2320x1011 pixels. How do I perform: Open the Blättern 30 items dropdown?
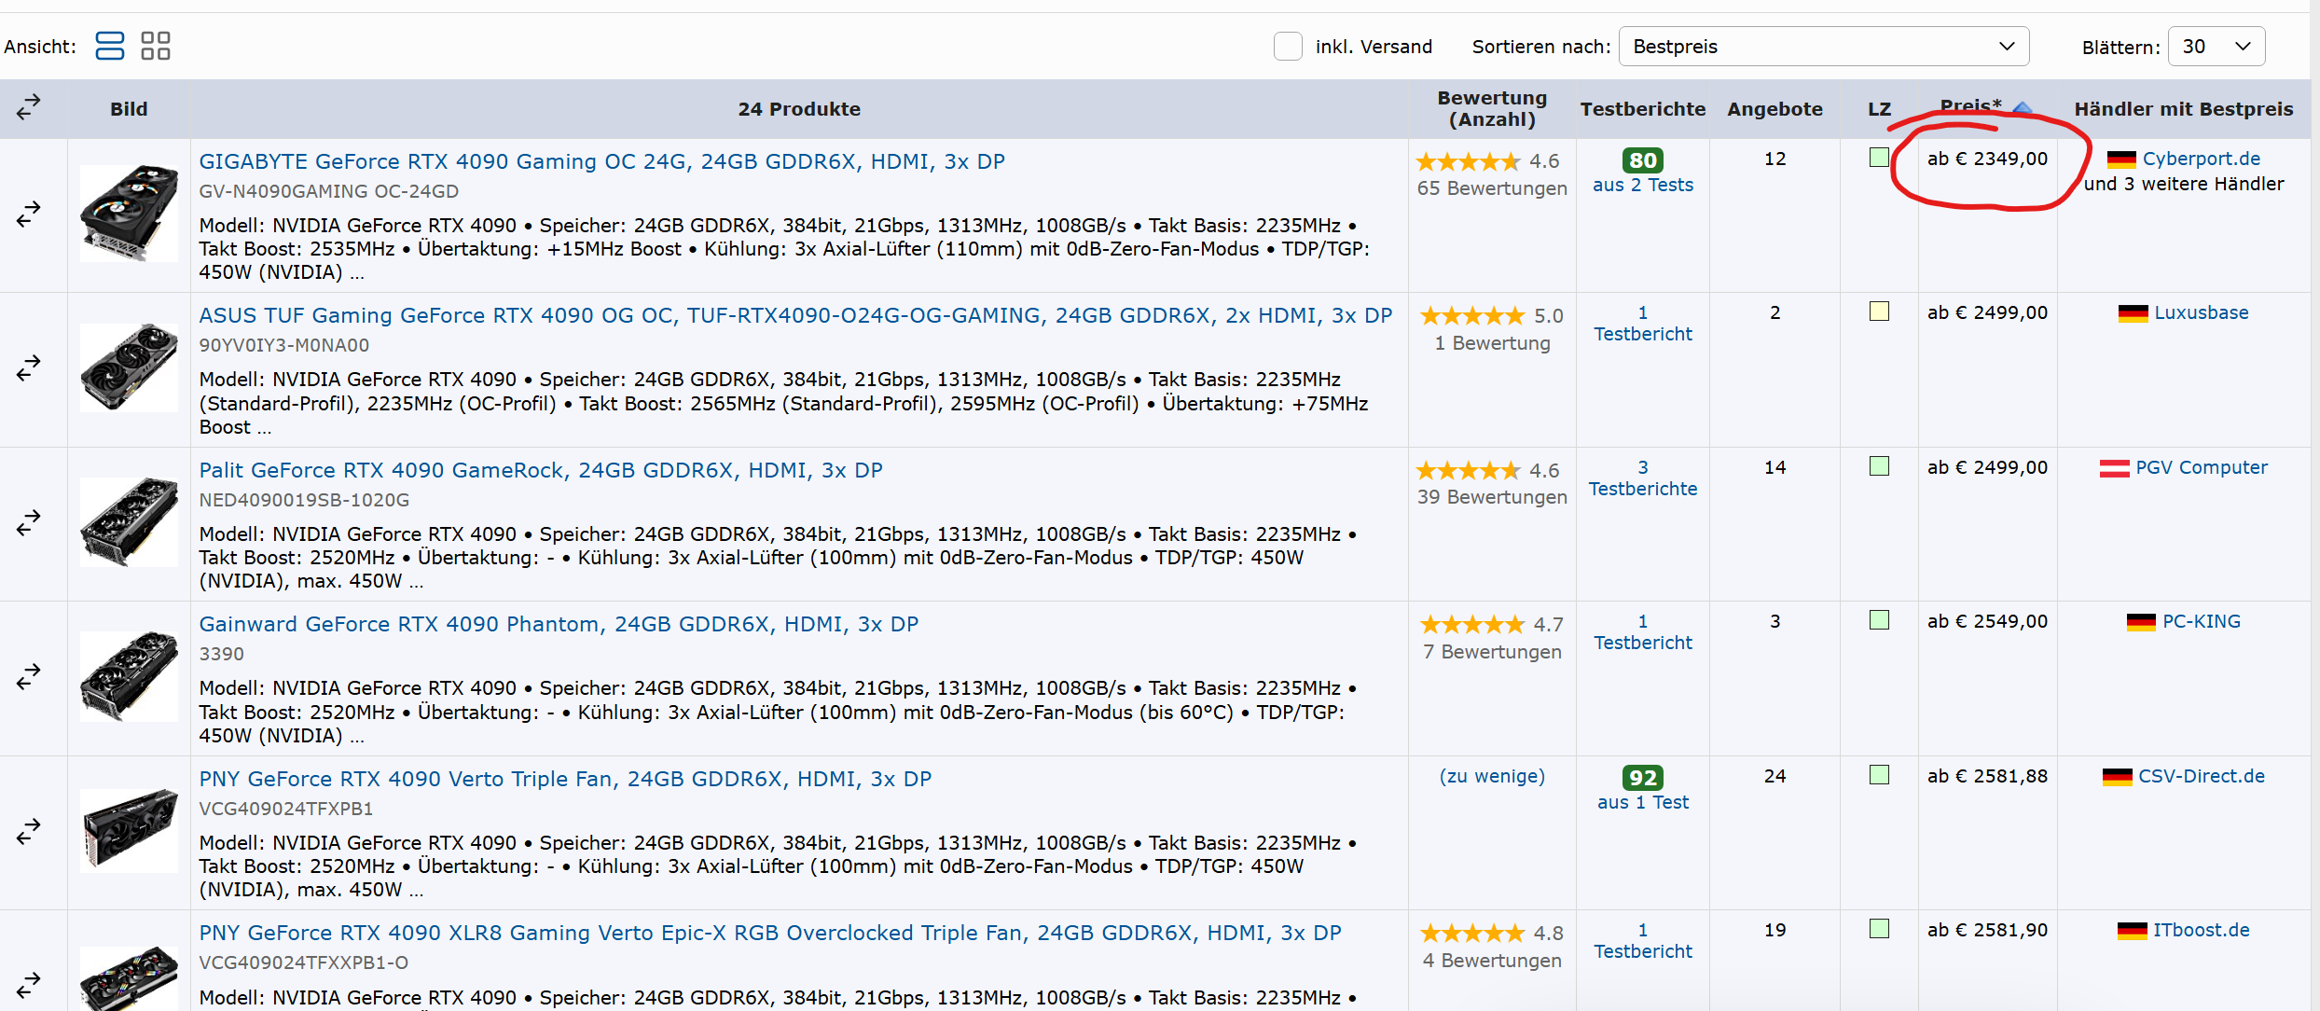pyautogui.click(x=2216, y=47)
